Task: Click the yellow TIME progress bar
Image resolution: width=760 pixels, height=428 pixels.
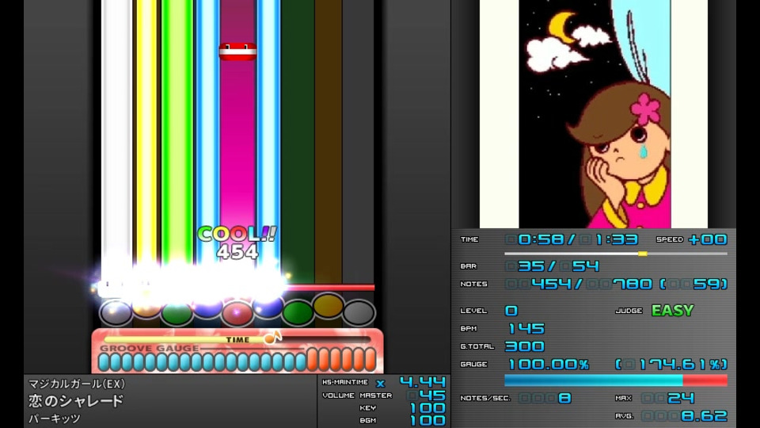Action: click(x=237, y=340)
